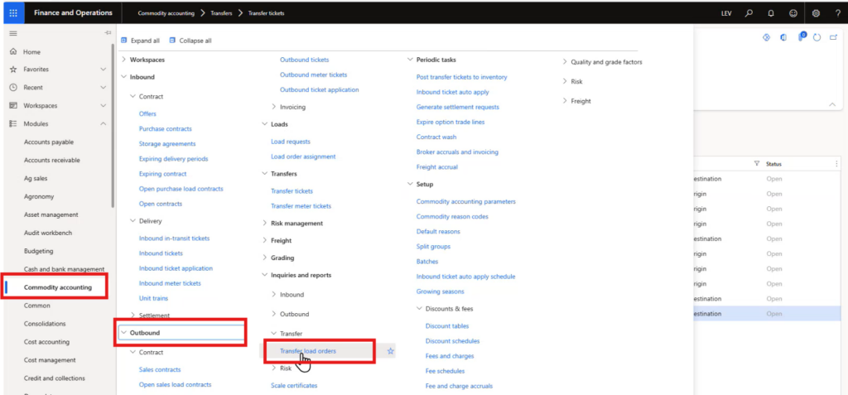Open Commodity accounting parameters link
The width and height of the screenshot is (848, 395).
click(x=466, y=201)
